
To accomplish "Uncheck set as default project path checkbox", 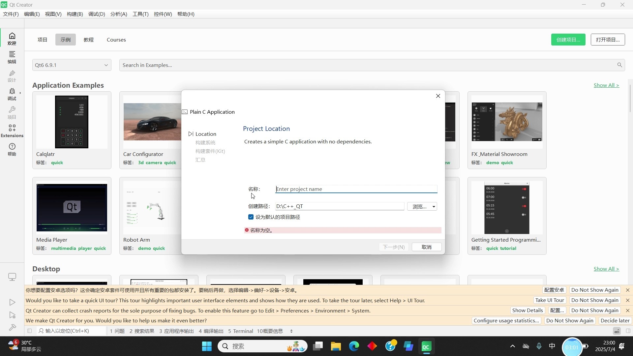I will click(x=251, y=217).
